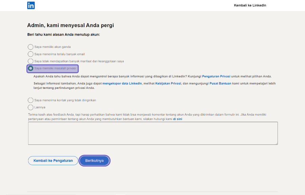Select 'Saya memiliki masalah privasi' radio

[30, 68]
